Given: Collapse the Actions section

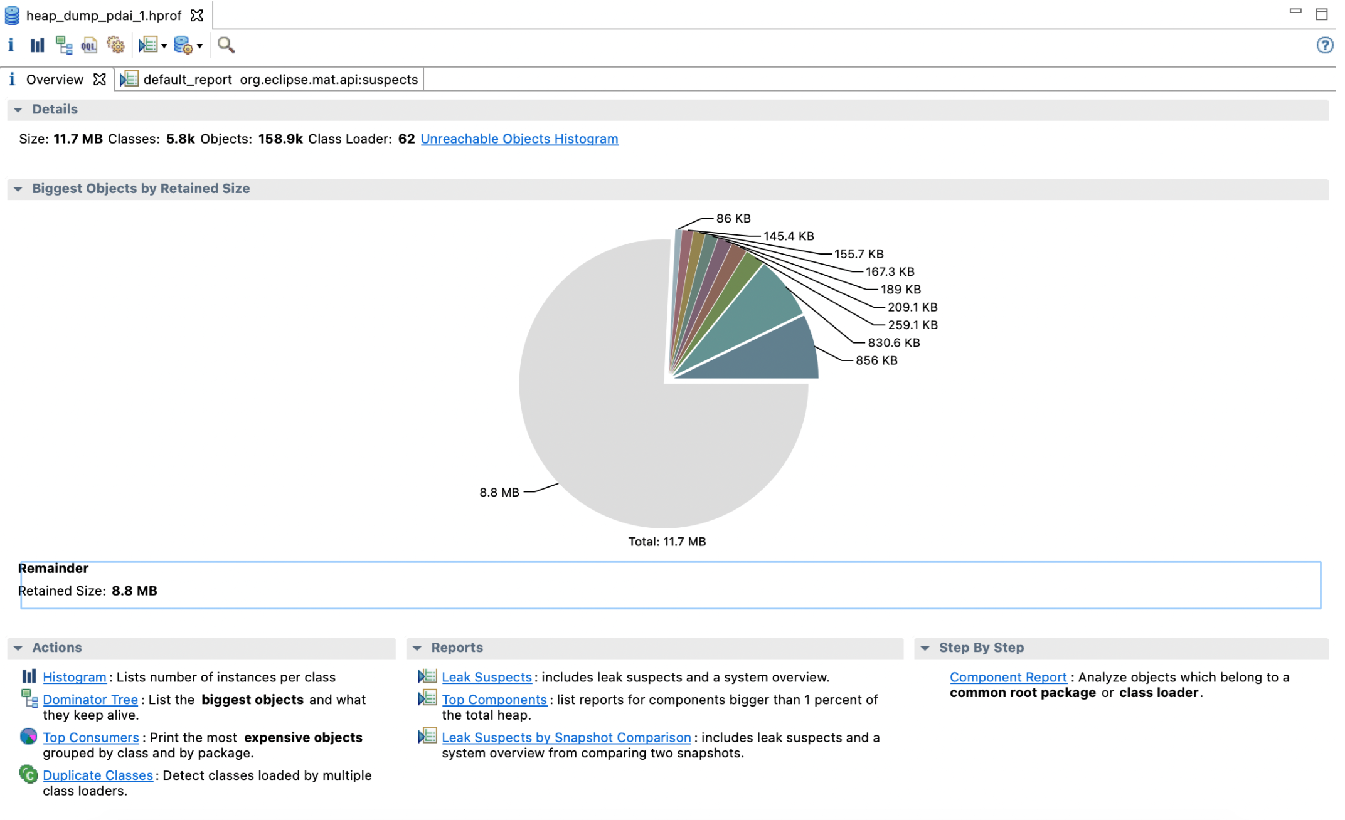Looking at the screenshot, I should (x=18, y=648).
